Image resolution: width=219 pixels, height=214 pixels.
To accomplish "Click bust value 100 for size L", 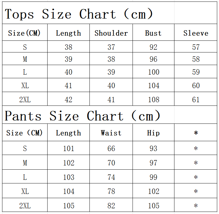I will point(153,72).
